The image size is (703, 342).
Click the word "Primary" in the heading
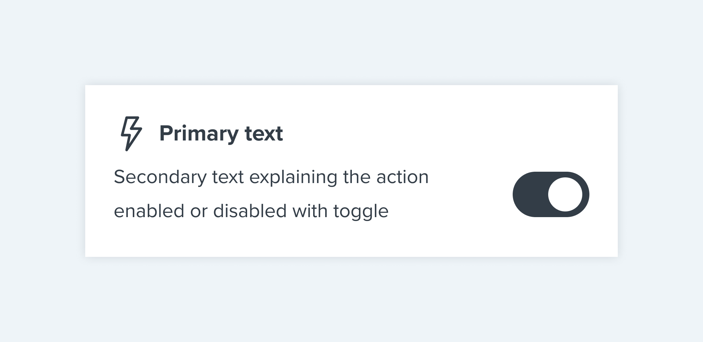point(199,134)
